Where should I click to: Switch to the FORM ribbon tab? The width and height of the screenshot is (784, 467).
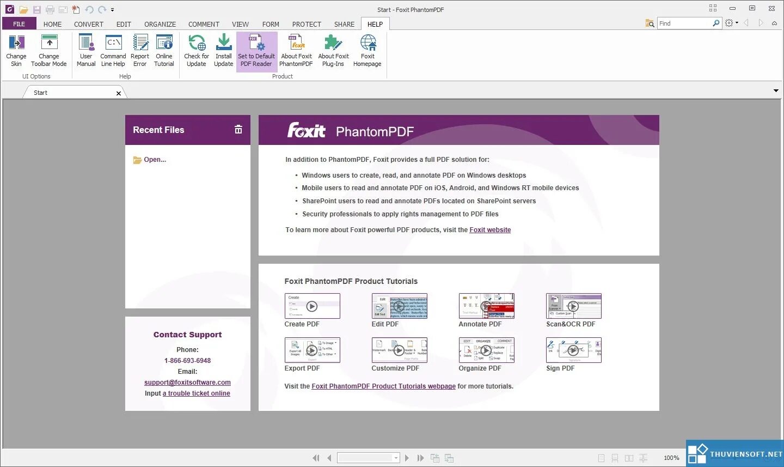pos(271,24)
